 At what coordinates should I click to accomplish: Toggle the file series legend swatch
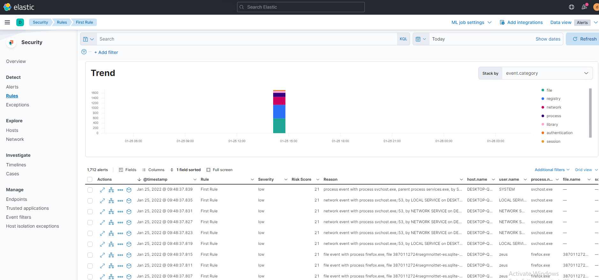543,90
